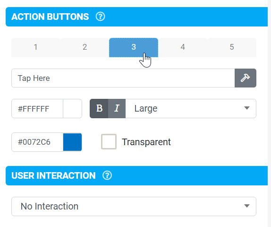Open the No Interaction dropdown

(x=134, y=206)
